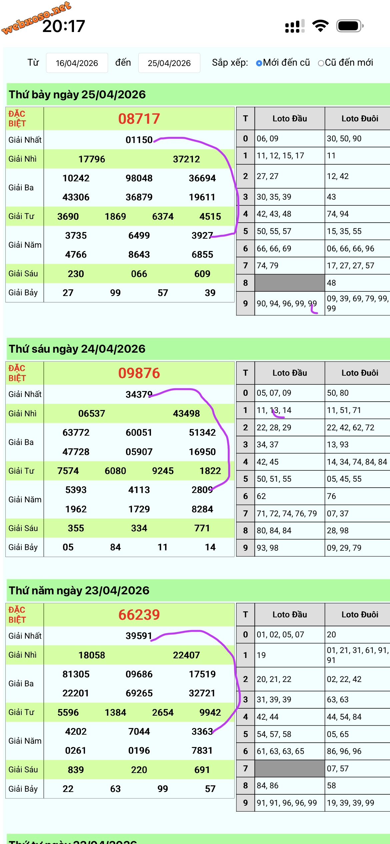
Task: Select the 'Cũ đến mới' sort option
Action: coord(345,63)
